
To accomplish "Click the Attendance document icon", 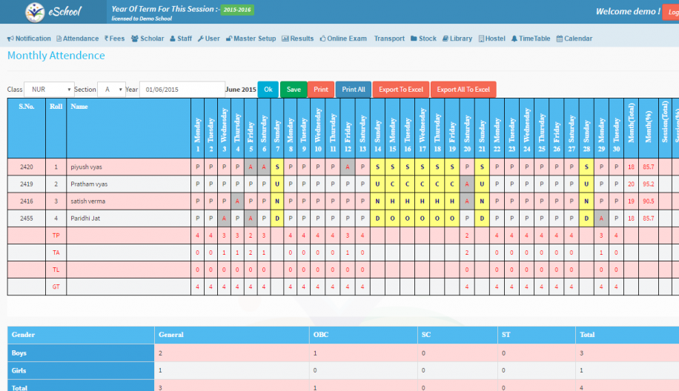I will pos(59,39).
